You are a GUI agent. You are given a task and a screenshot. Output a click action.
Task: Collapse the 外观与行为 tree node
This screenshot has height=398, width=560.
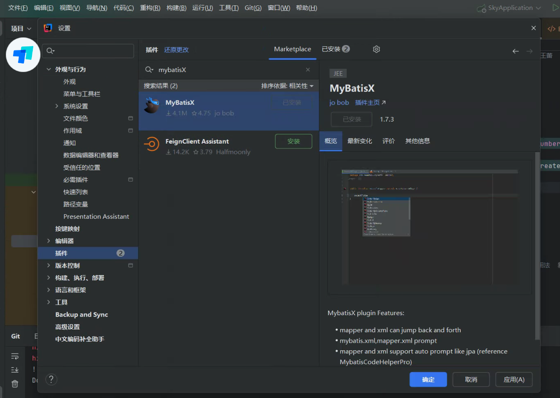click(49, 69)
